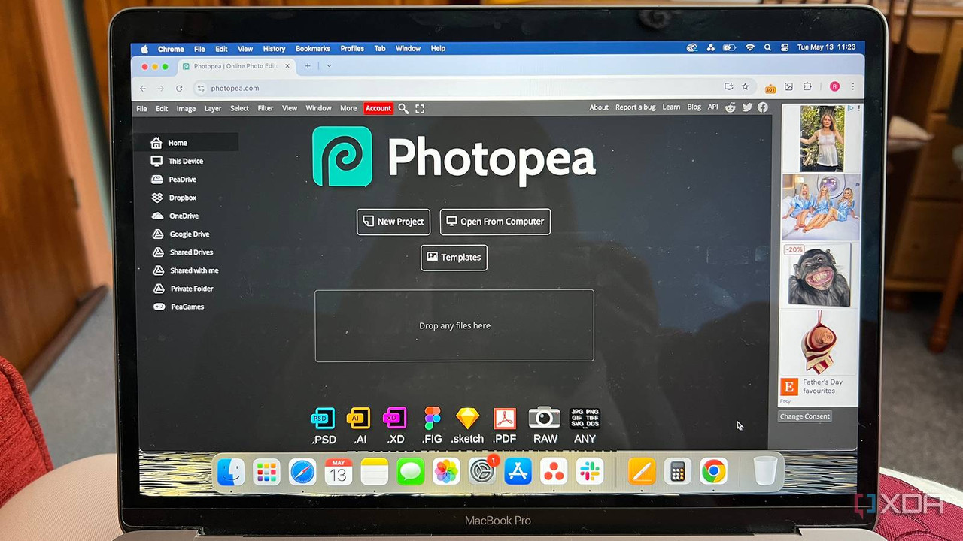This screenshot has width=963, height=541.
Task: Open Finder from the Dock
Action: 230,473
